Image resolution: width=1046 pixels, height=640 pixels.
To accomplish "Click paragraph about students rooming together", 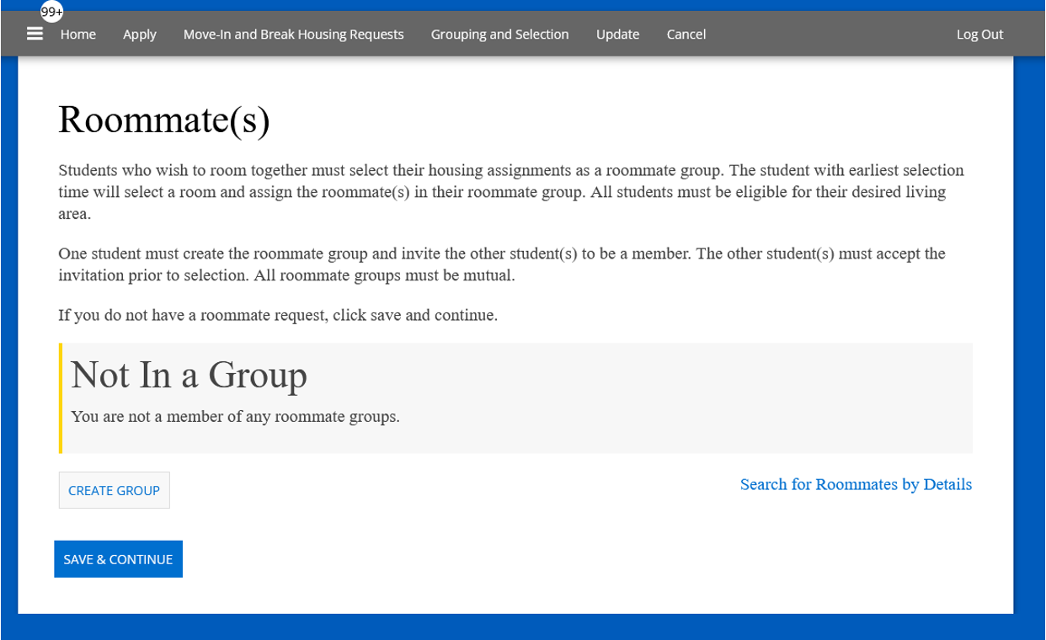I will 510,192.
